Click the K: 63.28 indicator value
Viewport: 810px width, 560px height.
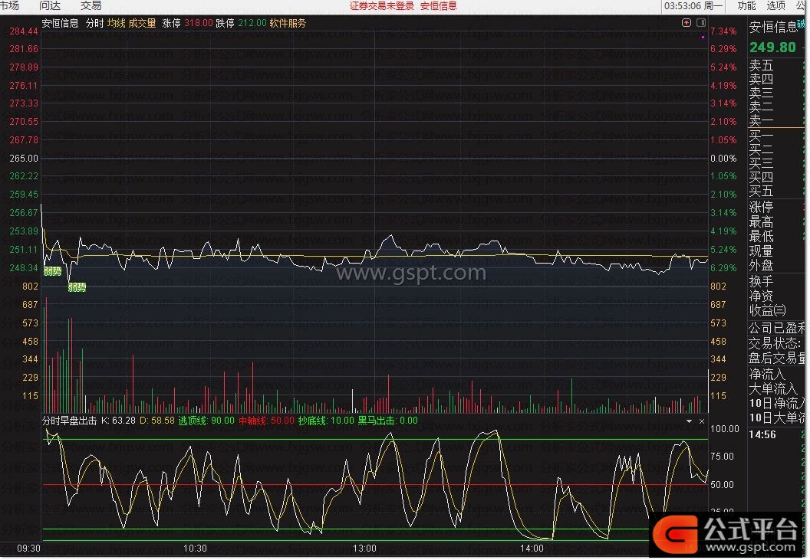[x=119, y=421]
